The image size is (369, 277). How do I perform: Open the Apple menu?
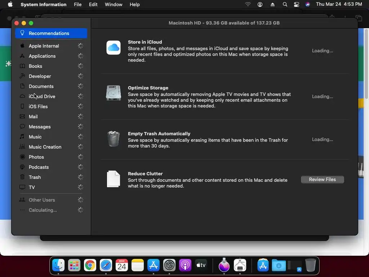point(10,4)
